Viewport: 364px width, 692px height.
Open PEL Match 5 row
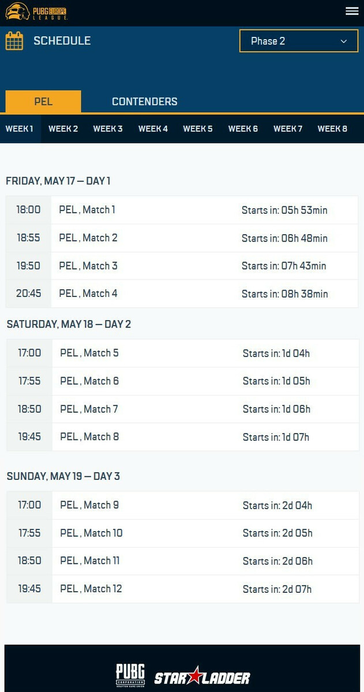coord(182,353)
